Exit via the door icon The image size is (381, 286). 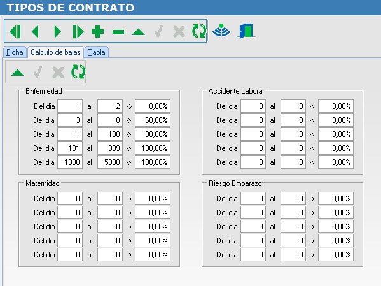pyautogui.click(x=246, y=31)
